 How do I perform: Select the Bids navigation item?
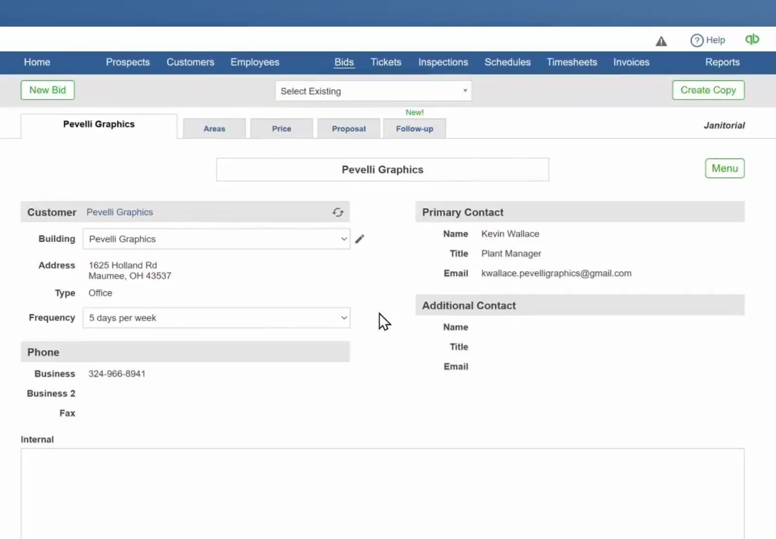click(x=344, y=62)
